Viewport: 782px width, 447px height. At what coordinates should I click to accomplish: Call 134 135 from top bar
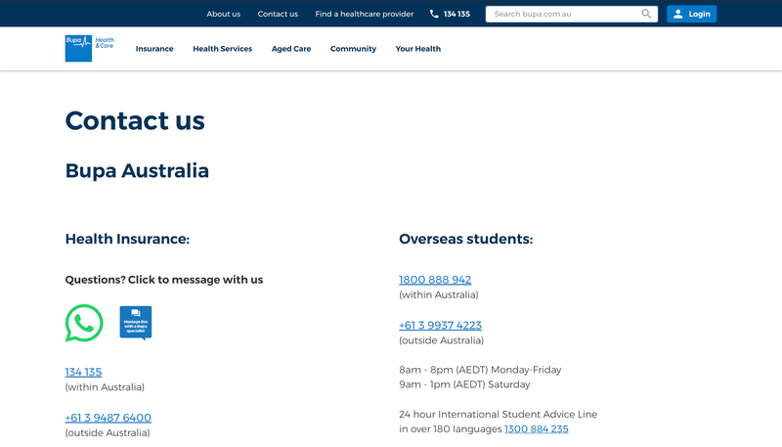pyautogui.click(x=456, y=14)
